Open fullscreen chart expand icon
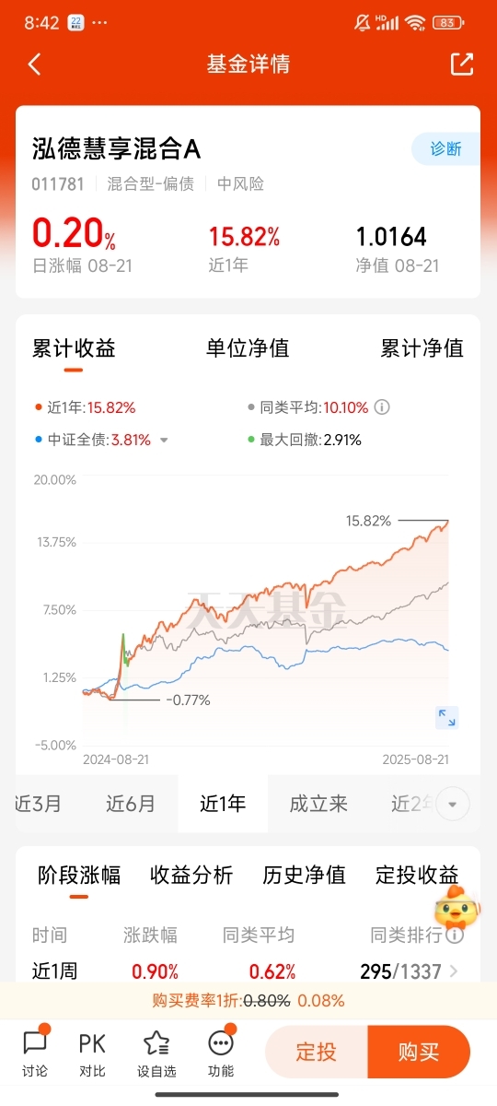 (x=446, y=717)
